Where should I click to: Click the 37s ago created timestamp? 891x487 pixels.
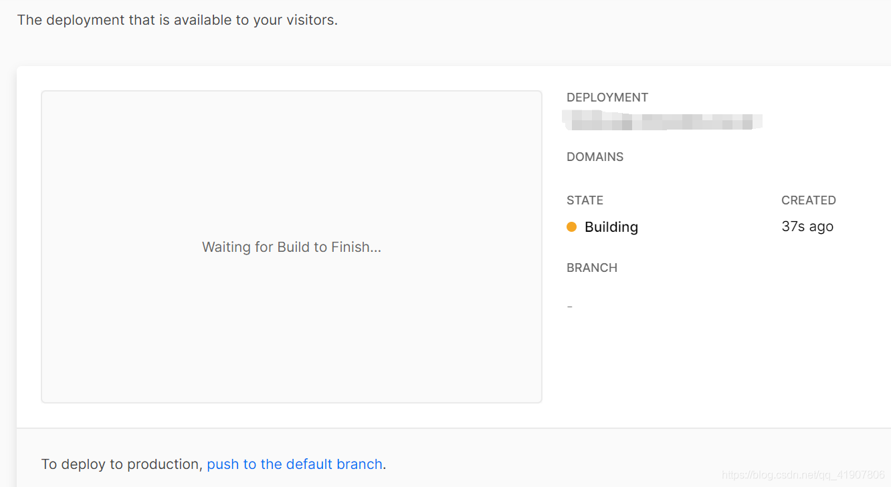807,226
